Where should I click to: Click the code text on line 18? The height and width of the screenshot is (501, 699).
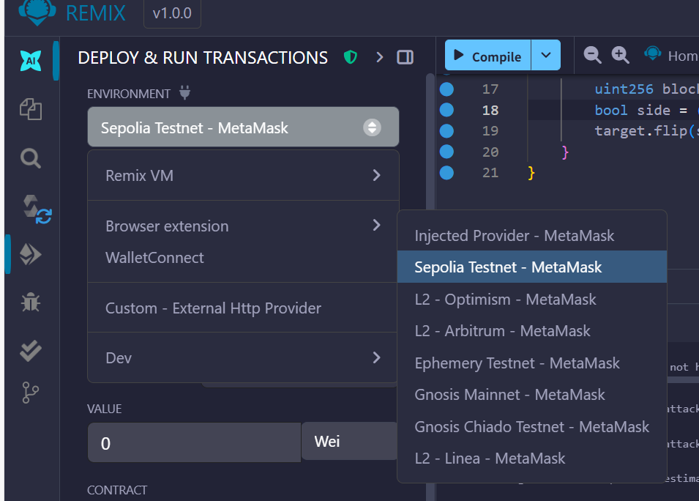[646, 110]
